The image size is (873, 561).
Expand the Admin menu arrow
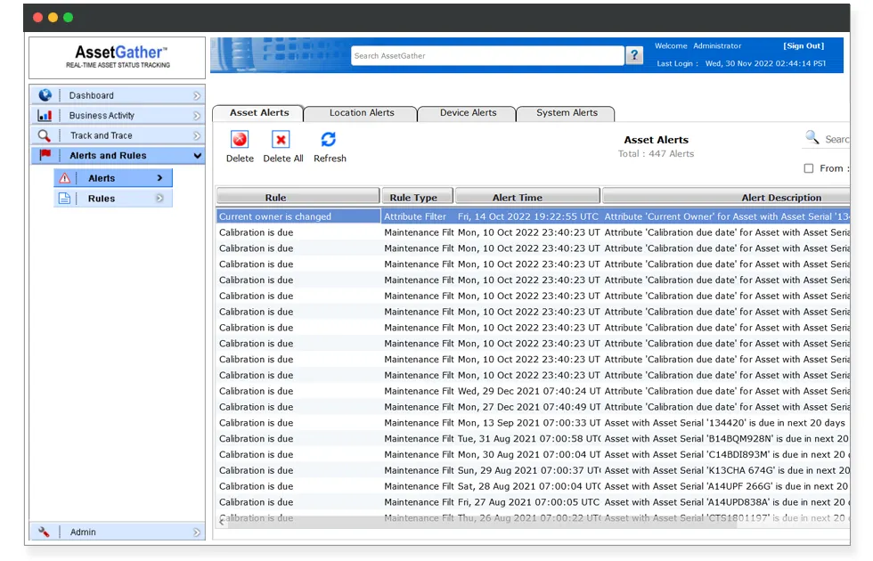pyautogui.click(x=197, y=533)
